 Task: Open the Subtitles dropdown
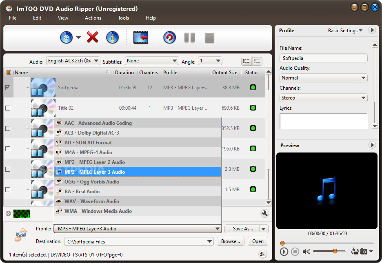152,61
